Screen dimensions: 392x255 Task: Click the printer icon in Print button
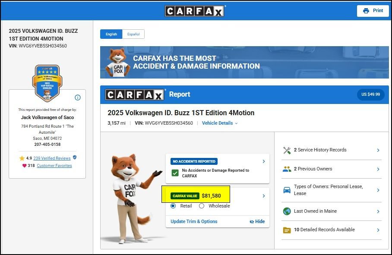[x=366, y=11]
